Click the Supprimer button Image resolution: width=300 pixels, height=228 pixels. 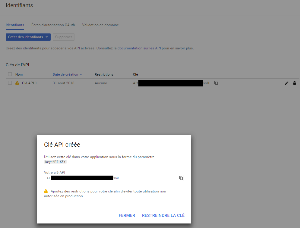[63, 37]
